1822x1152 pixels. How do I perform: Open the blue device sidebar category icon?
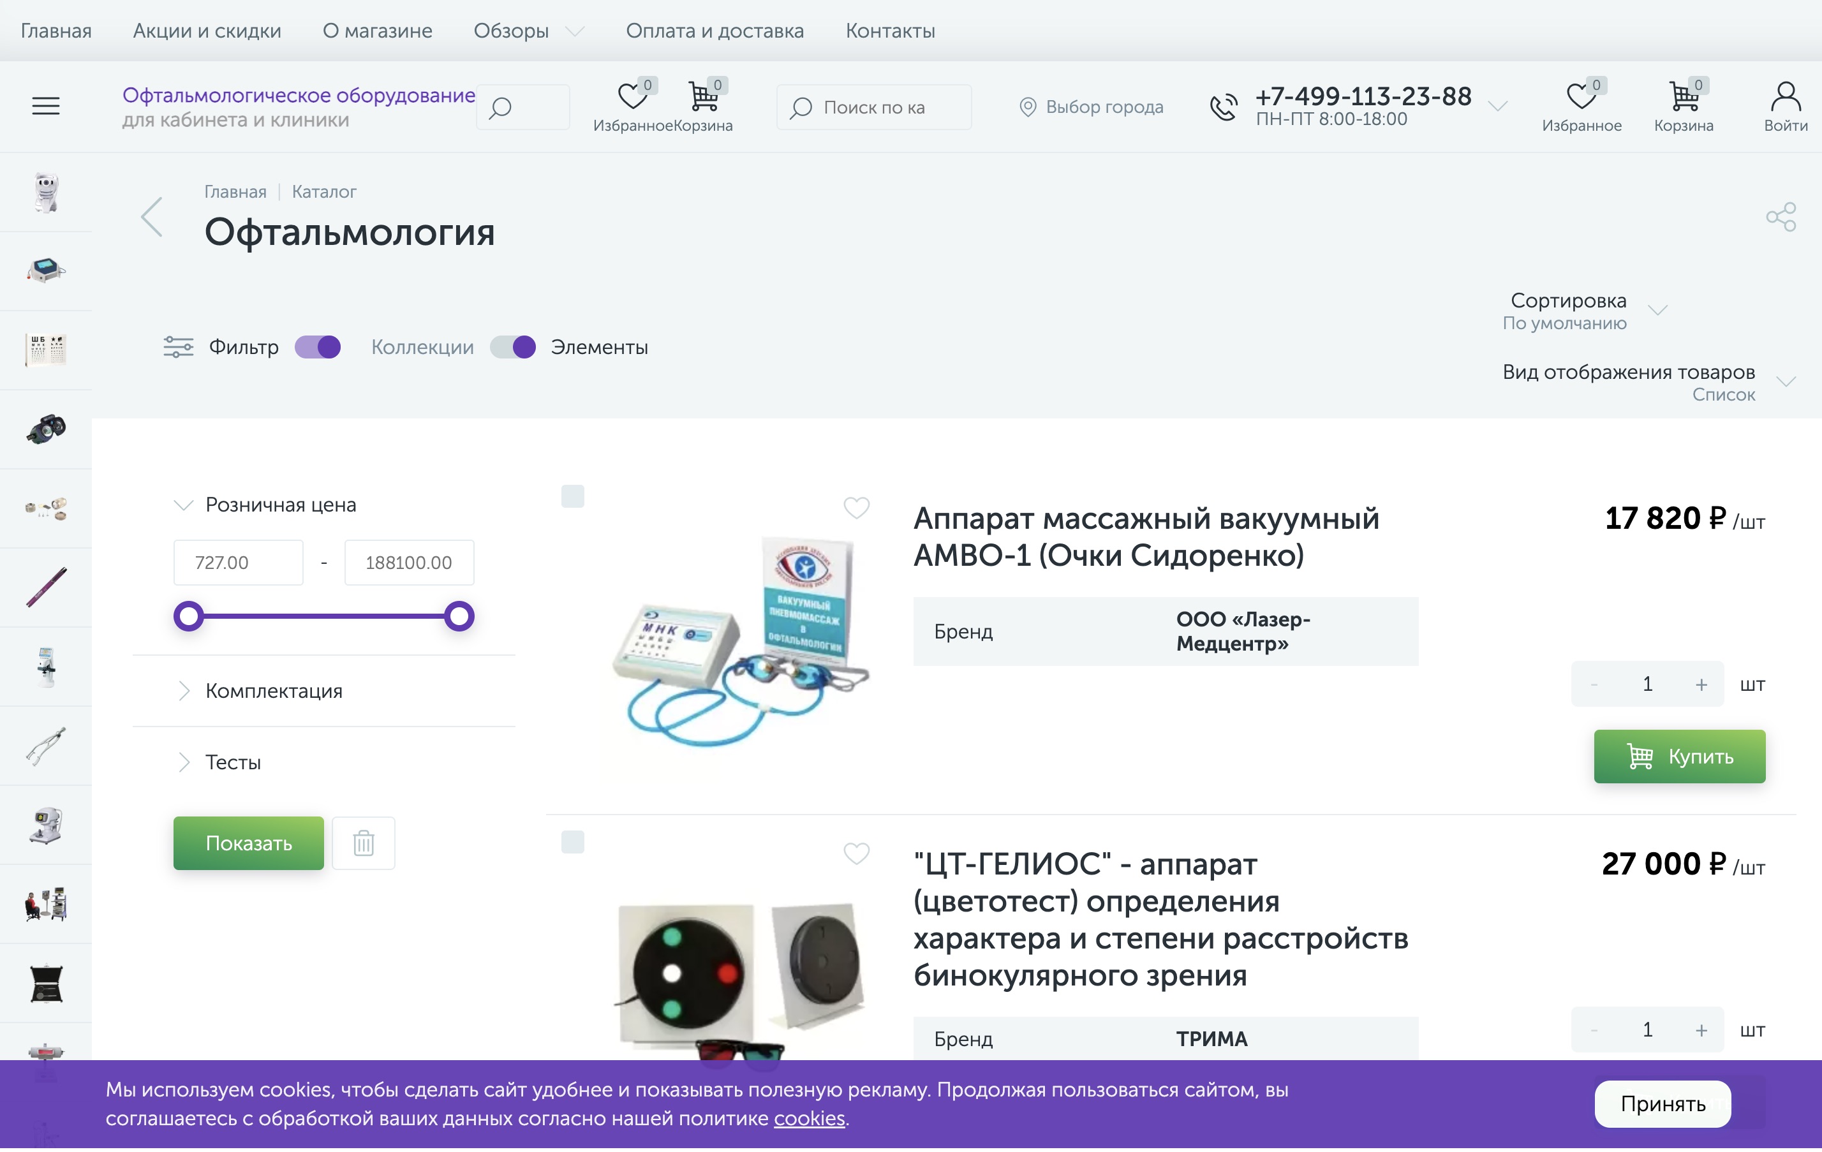46,271
